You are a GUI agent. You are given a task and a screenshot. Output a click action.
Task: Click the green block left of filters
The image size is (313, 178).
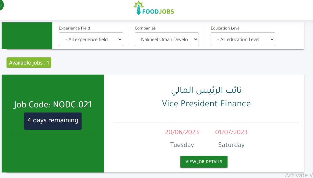tap(27, 36)
